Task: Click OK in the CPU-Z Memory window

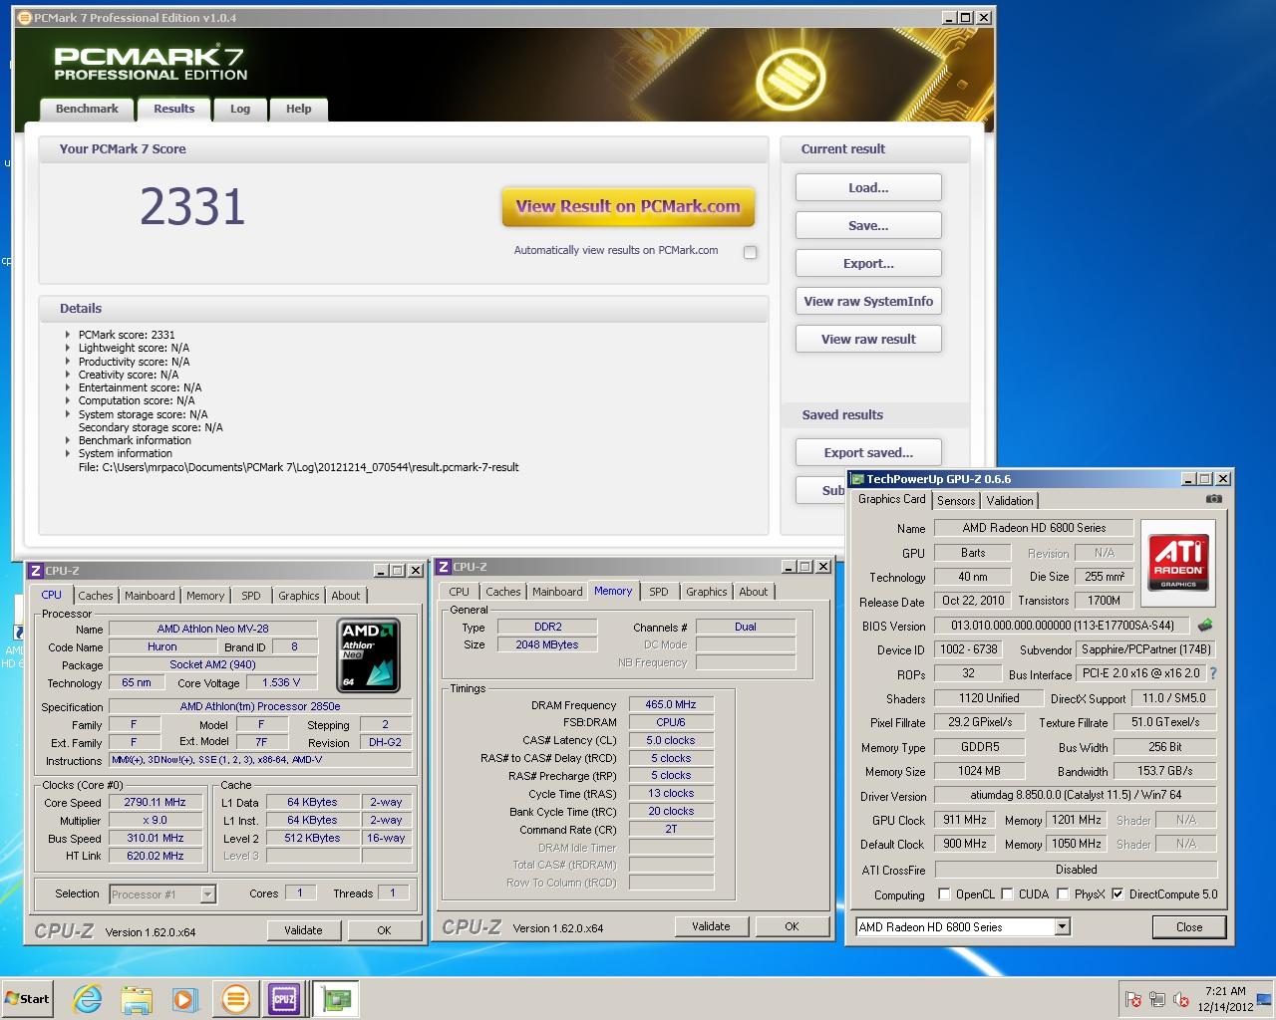Action: (x=792, y=926)
